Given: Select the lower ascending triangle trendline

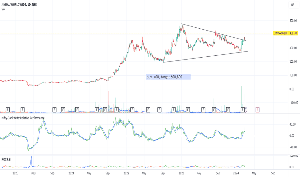Looking at the screenshot, I should click(x=206, y=57).
